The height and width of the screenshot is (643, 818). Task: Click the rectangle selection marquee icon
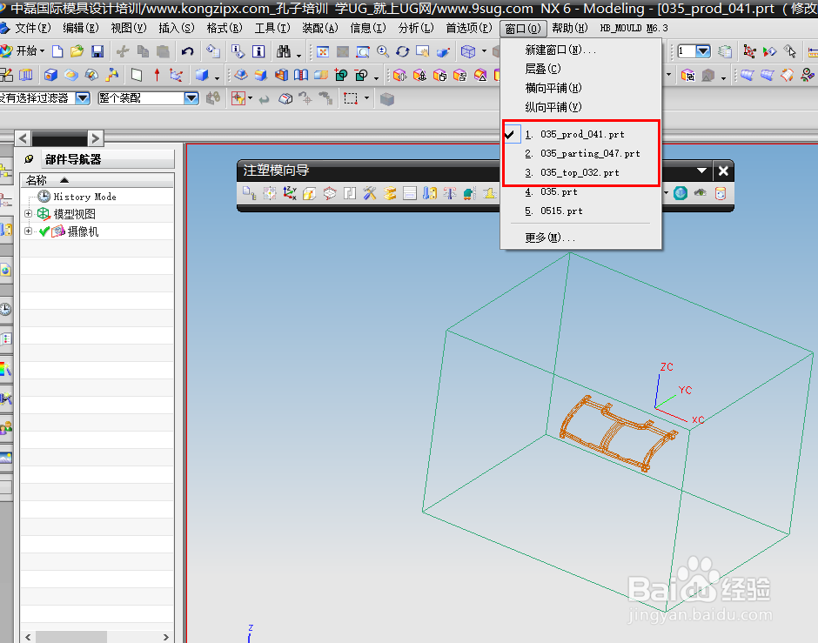pos(351,98)
